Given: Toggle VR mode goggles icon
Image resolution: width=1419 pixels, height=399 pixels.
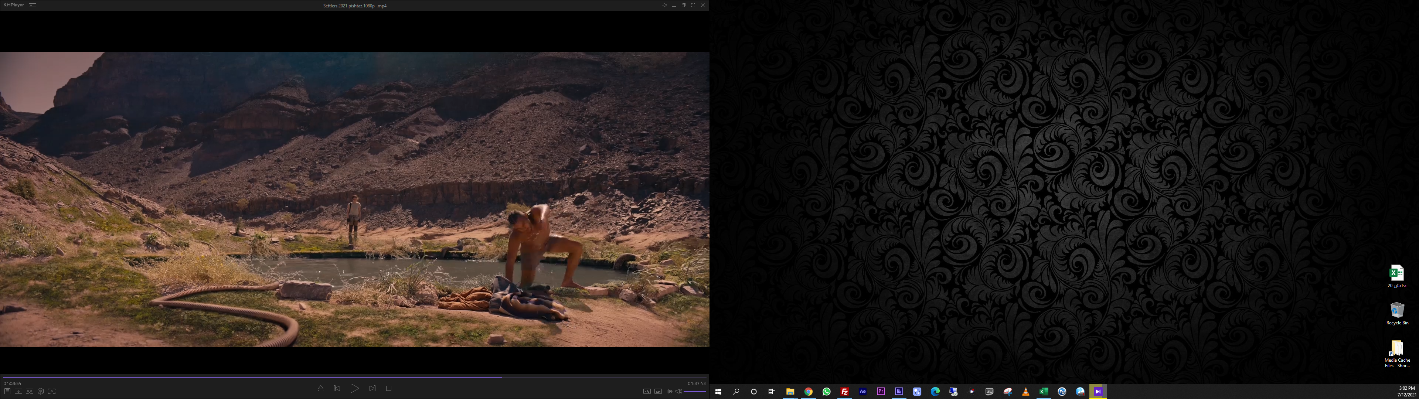Looking at the screenshot, I should (30, 391).
